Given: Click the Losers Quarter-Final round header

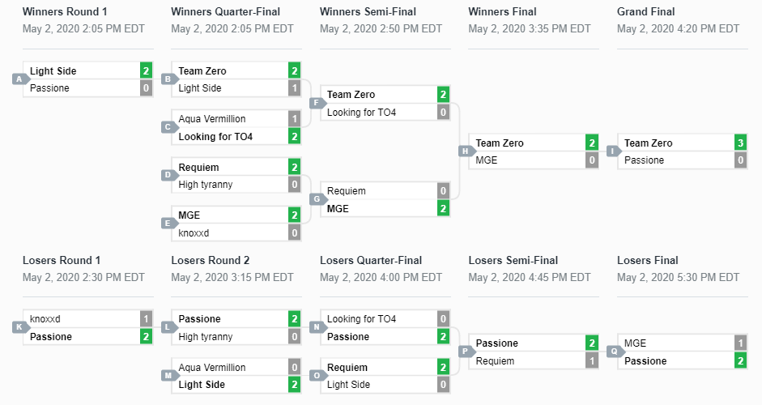Looking at the screenshot, I should [x=371, y=260].
